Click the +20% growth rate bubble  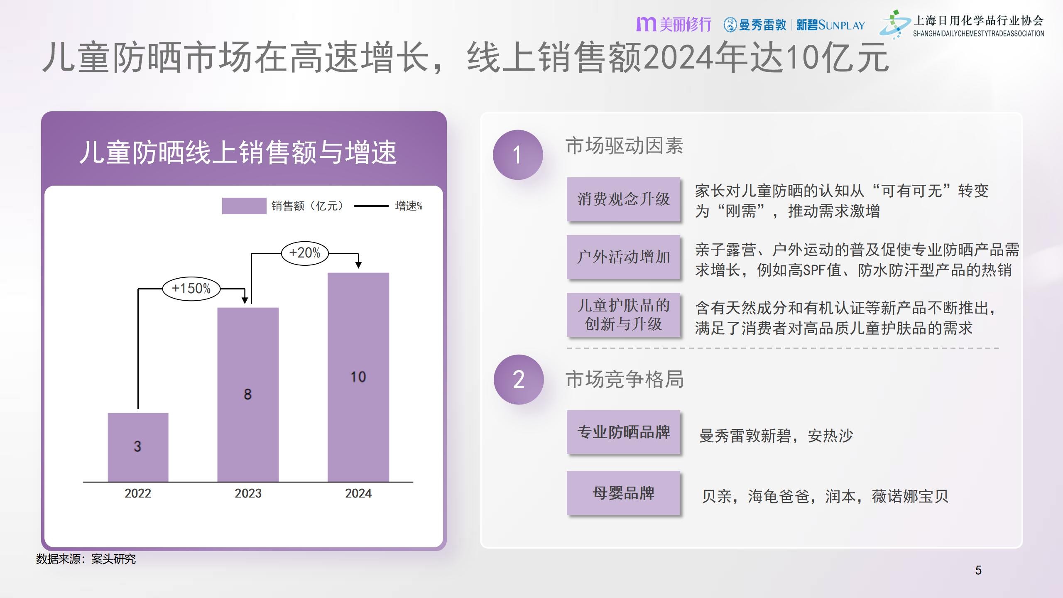coord(305,253)
